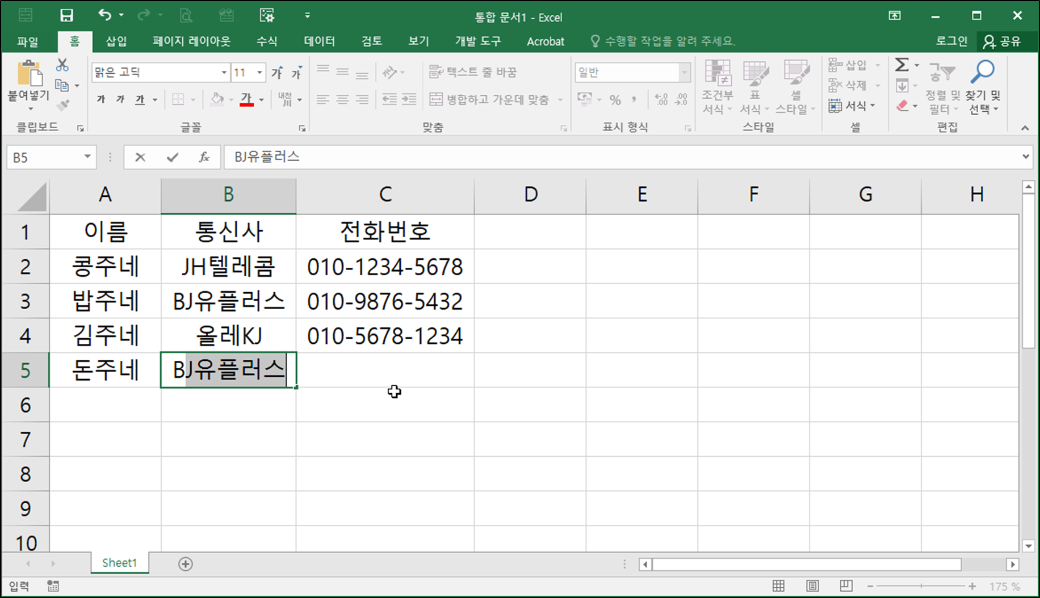Click the borders icon in font group
This screenshot has height=598, width=1040.
pos(178,99)
